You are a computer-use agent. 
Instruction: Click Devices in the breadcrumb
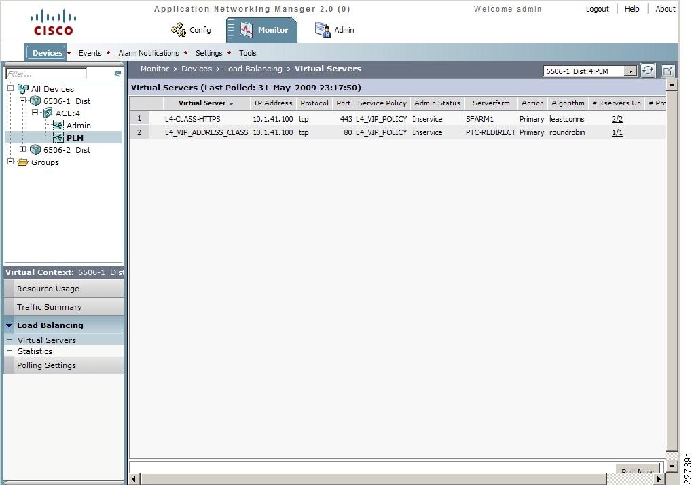[196, 69]
